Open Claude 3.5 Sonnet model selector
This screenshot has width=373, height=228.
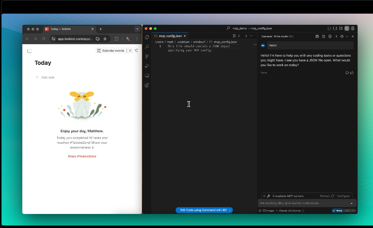[290, 211]
